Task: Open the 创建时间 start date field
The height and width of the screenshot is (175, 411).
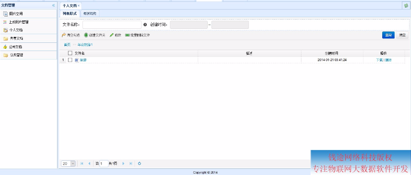Action: coord(189,25)
